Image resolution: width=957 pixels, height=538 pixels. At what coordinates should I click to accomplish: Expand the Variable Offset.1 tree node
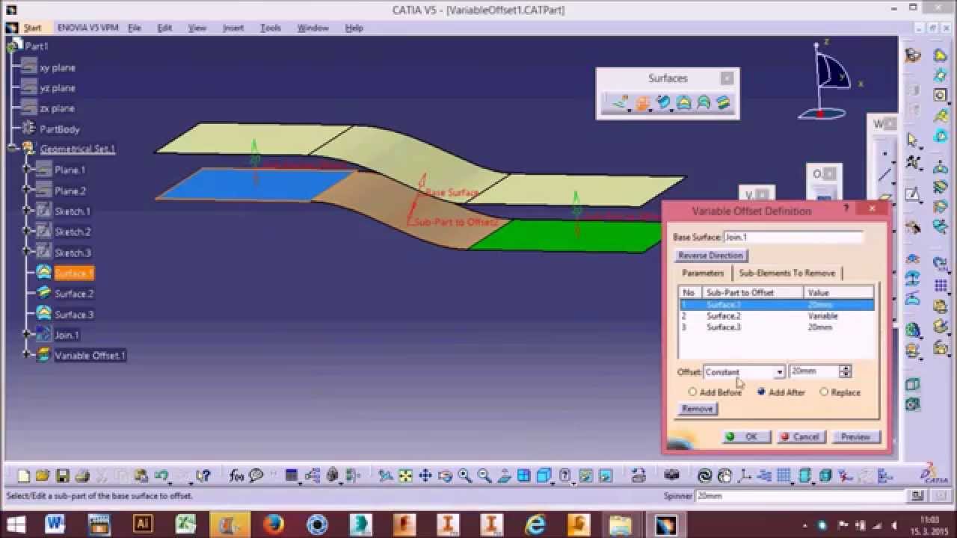(28, 355)
